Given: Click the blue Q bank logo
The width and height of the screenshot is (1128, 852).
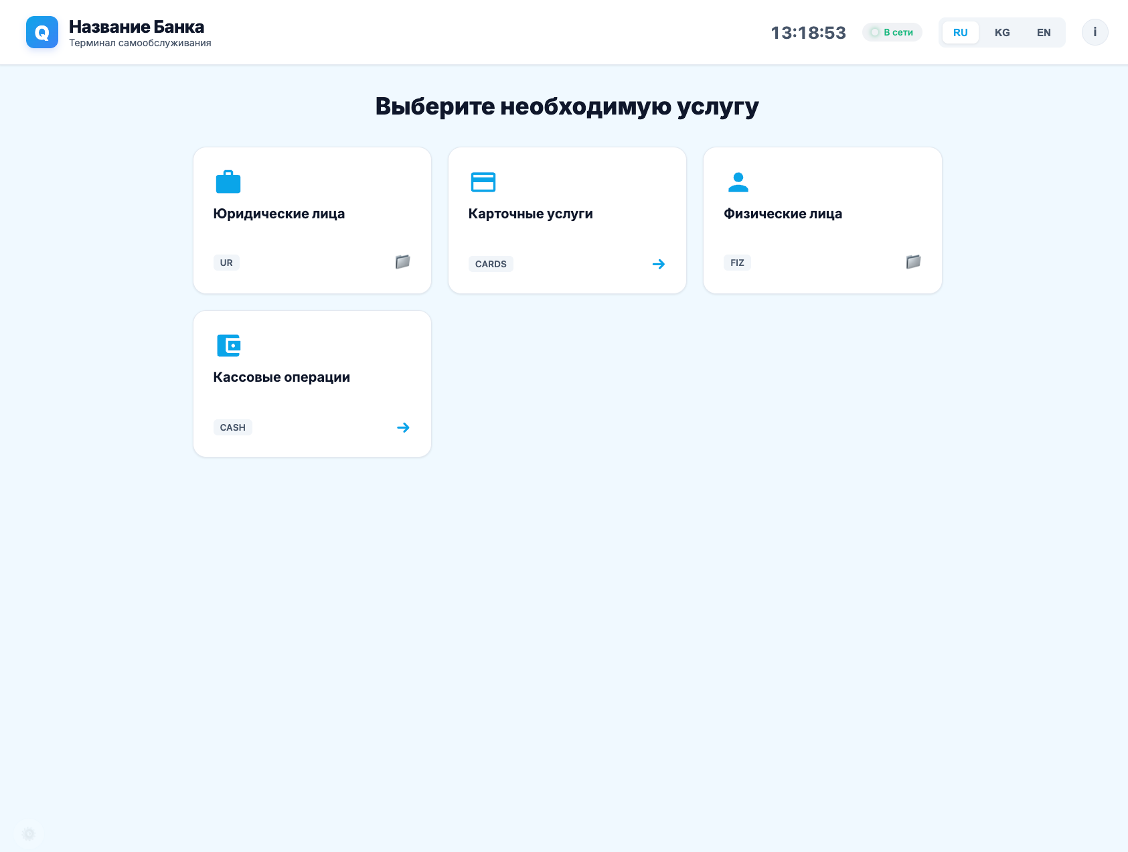Looking at the screenshot, I should point(42,32).
